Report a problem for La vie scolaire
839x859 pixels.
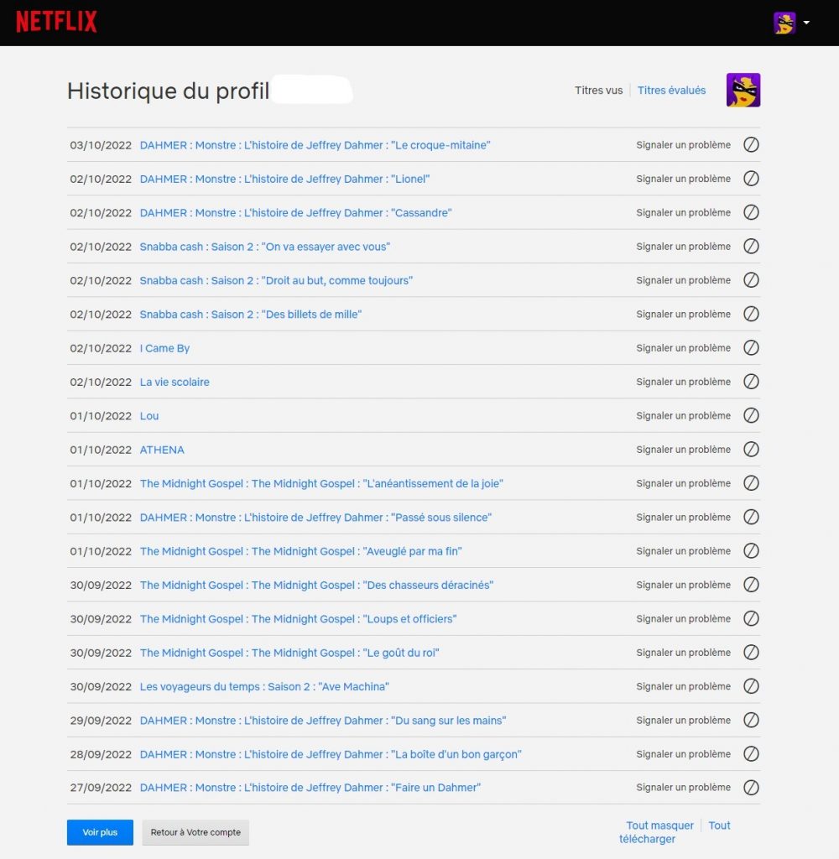(x=684, y=382)
